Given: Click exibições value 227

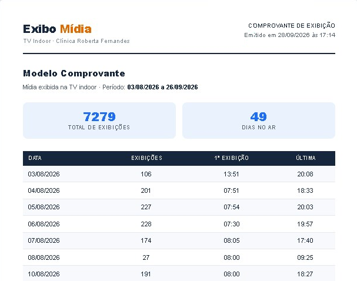Looking at the screenshot, I should (146, 207).
